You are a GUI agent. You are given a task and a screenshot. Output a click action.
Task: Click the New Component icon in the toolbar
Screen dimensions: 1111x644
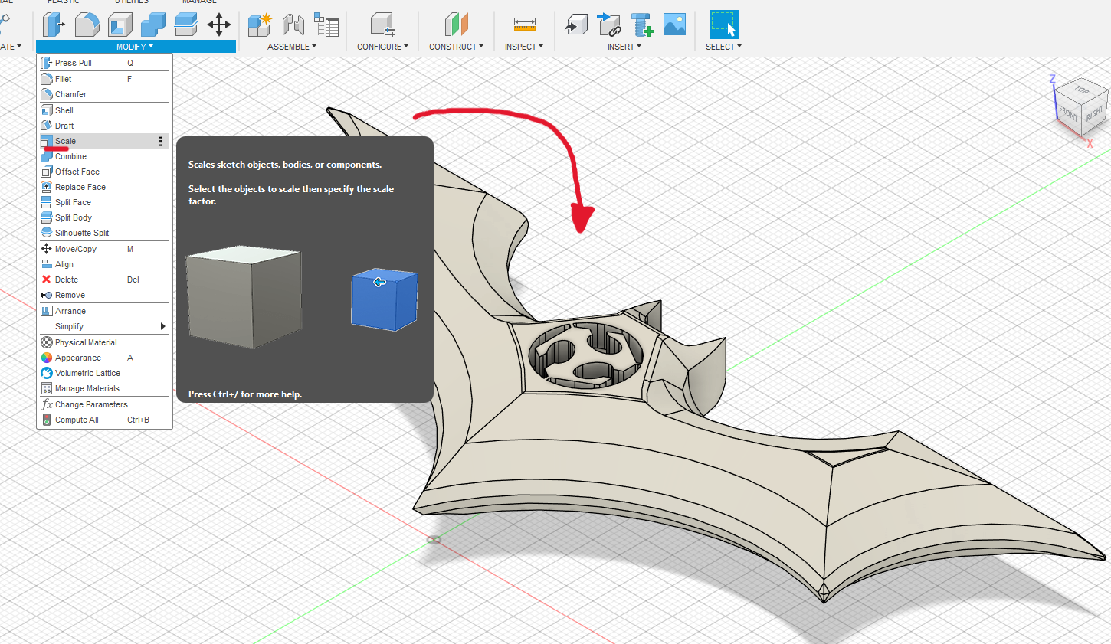tap(260, 25)
